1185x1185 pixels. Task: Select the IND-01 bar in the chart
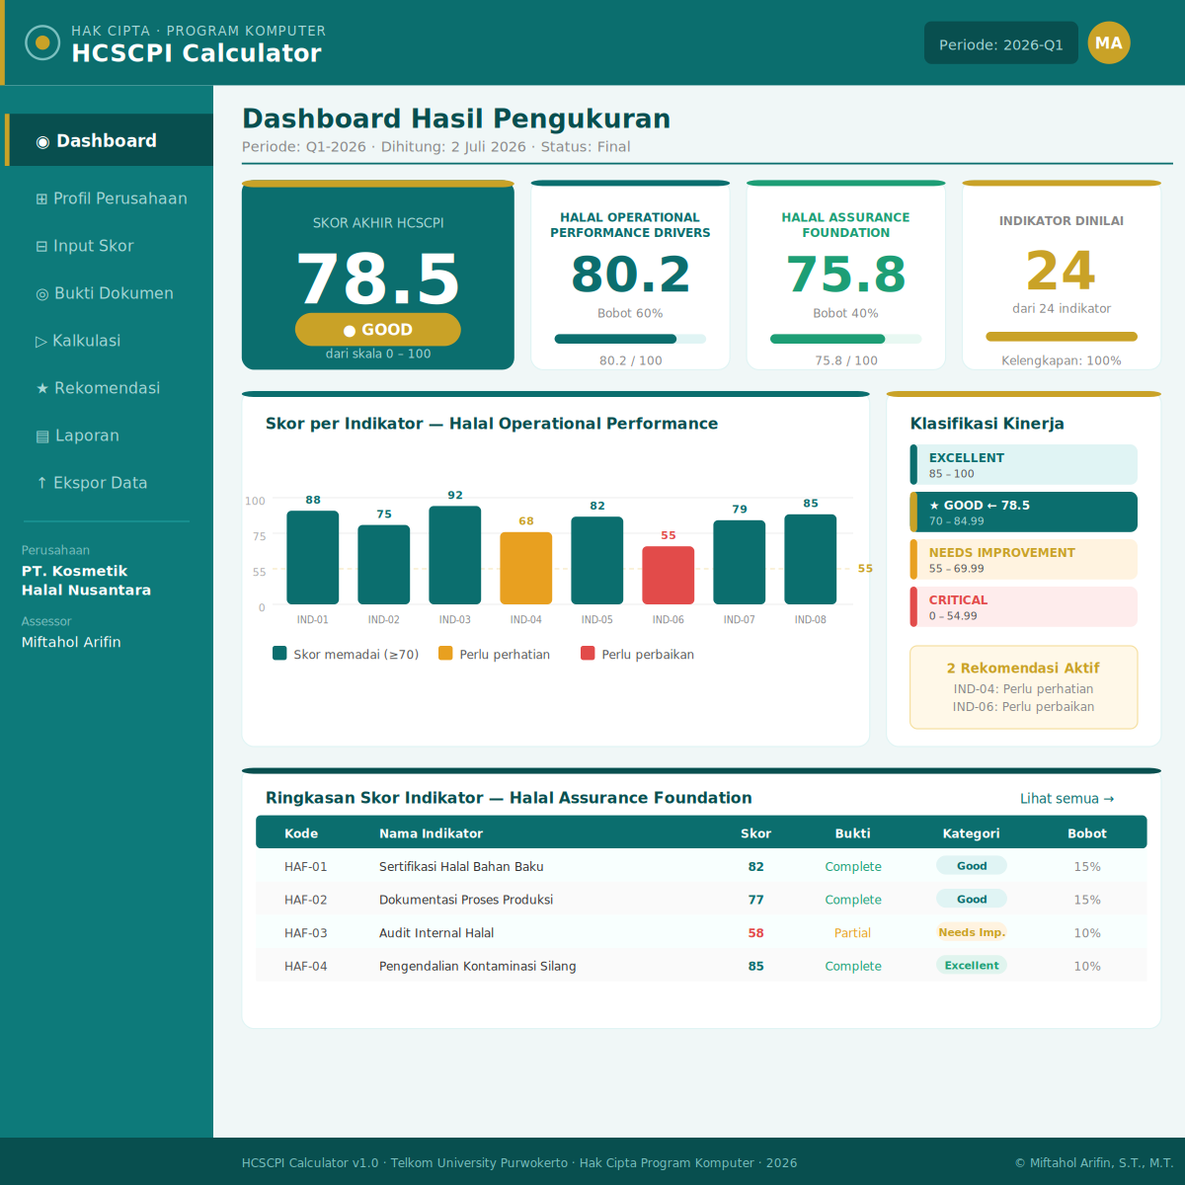313,557
